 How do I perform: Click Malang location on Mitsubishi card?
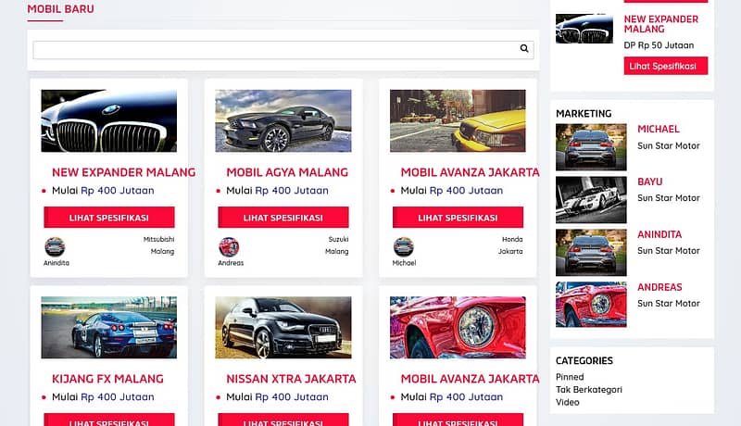pyautogui.click(x=162, y=251)
